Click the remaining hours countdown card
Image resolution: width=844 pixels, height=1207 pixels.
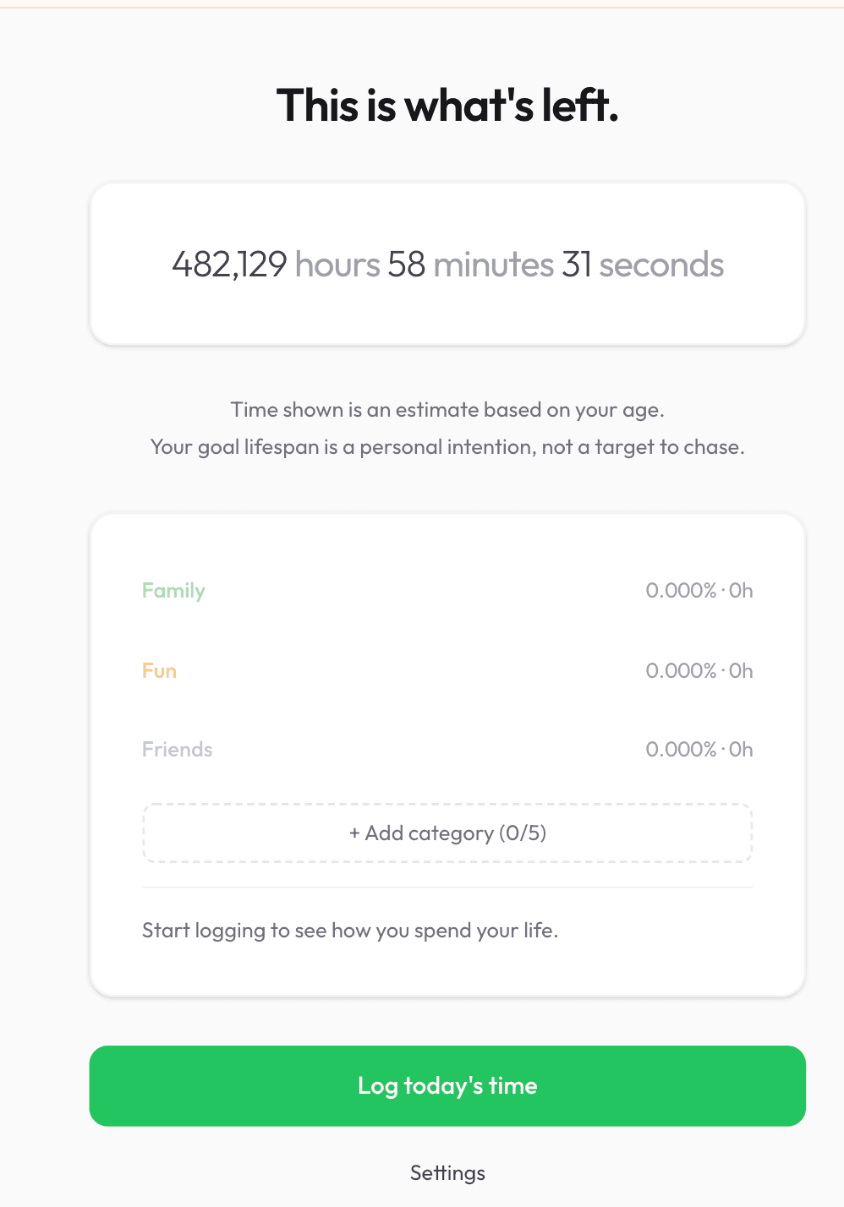[x=447, y=264]
